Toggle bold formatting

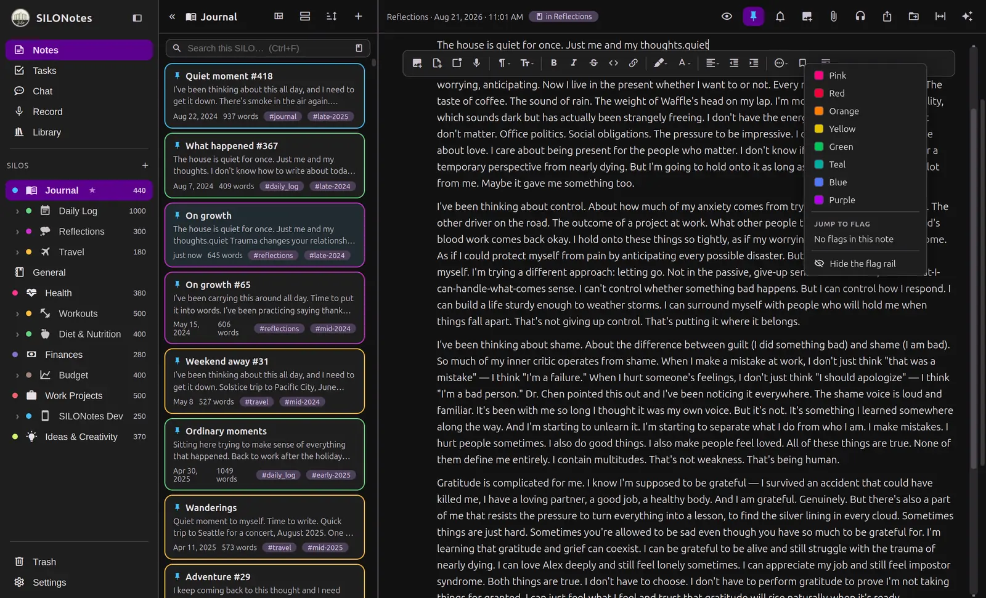point(553,63)
